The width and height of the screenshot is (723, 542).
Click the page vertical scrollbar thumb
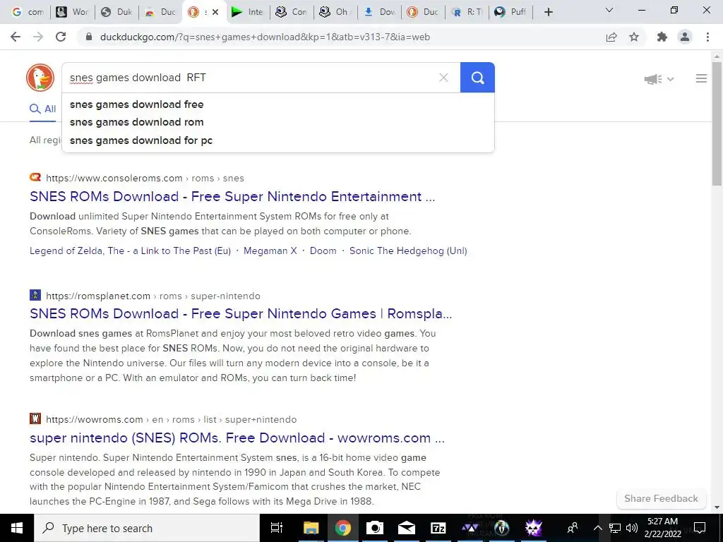(717, 124)
